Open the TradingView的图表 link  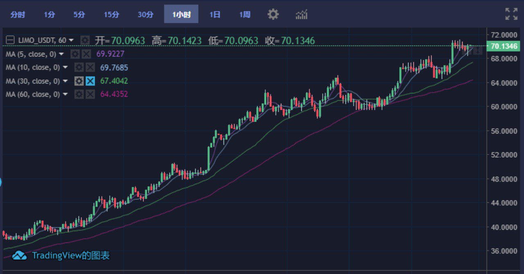click(71, 256)
